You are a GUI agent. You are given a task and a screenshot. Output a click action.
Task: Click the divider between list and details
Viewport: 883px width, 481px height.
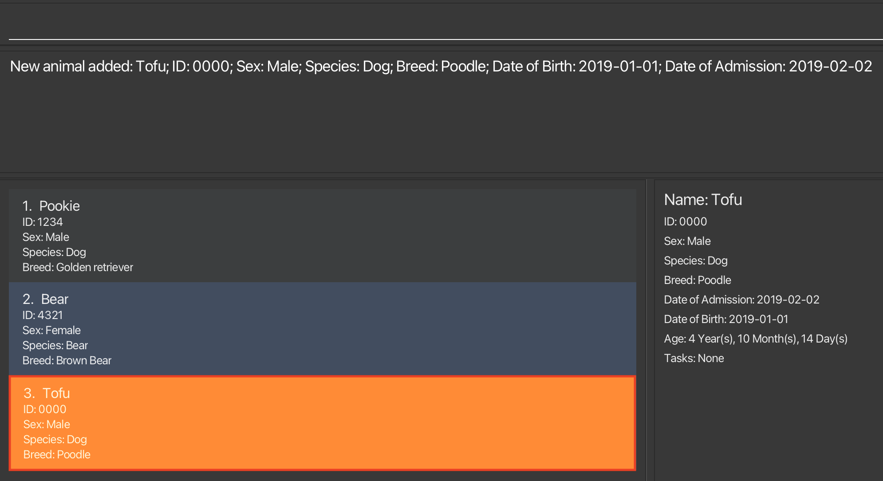point(650,329)
